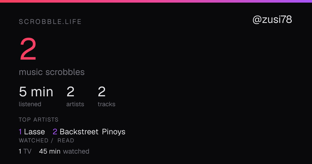312x164 pixels.
Task: Select the tracks caption label
Action: (107, 104)
